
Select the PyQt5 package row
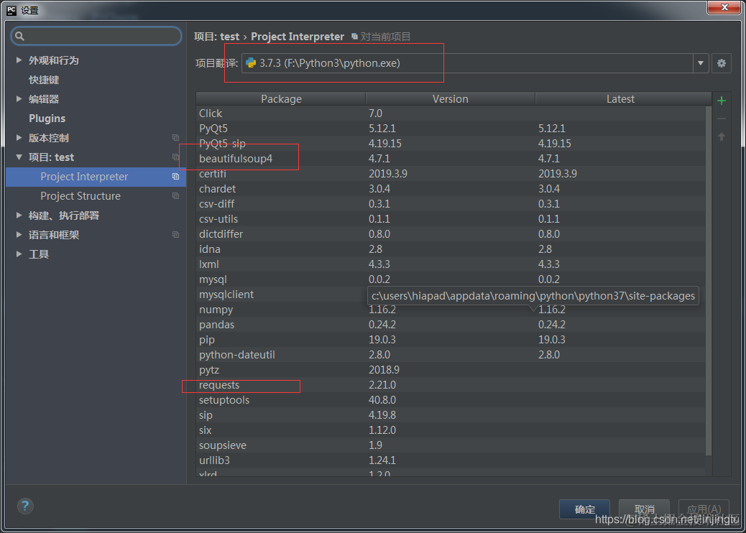coord(451,129)
